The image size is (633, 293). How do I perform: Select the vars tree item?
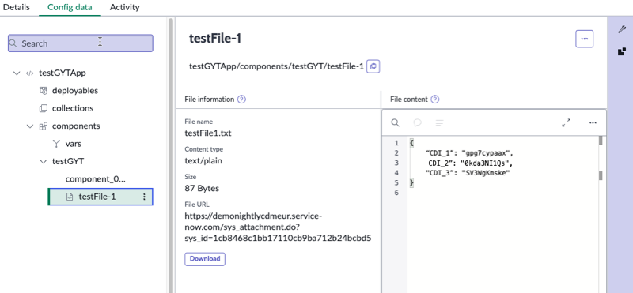click(74, 144)
